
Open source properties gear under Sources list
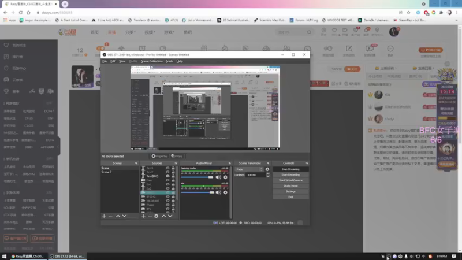tap(156, 216)
